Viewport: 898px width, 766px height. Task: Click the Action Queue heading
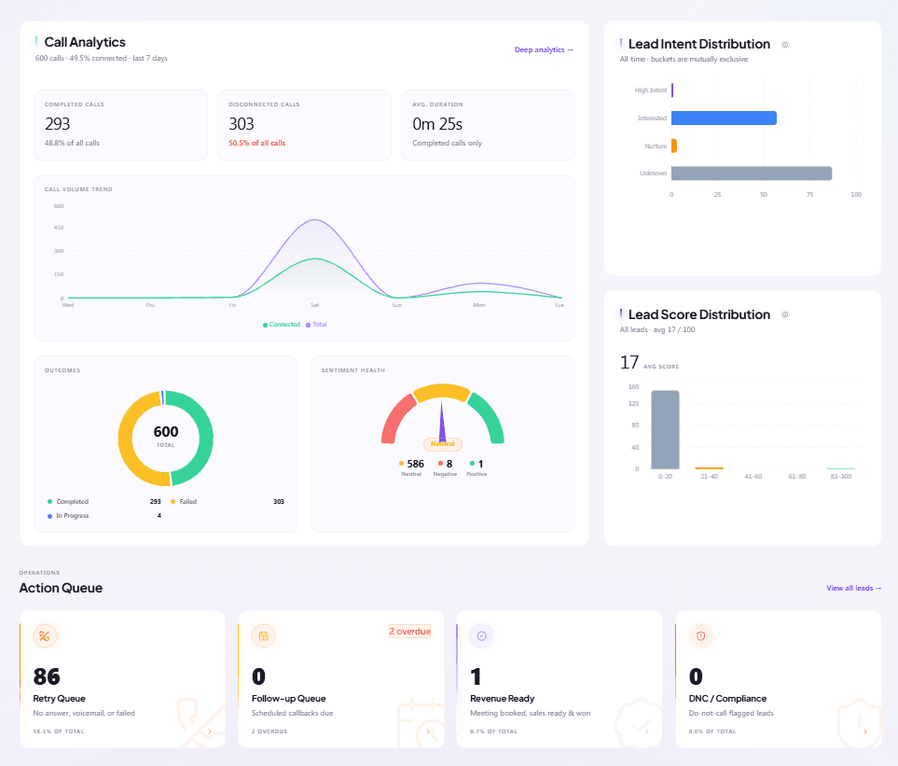(x=61, y=588)
